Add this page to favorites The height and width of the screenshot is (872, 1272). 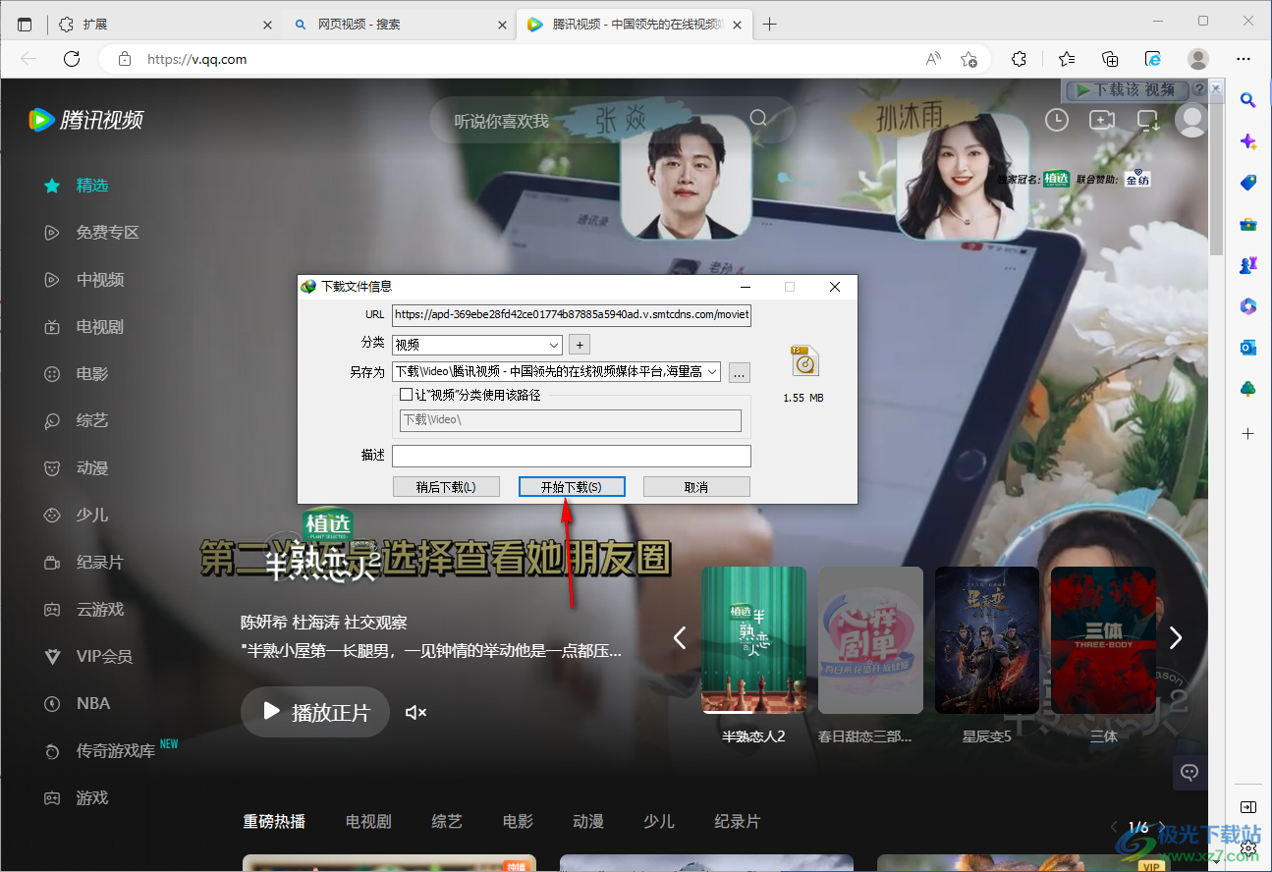pyautogui.click(x=968, y=59)
